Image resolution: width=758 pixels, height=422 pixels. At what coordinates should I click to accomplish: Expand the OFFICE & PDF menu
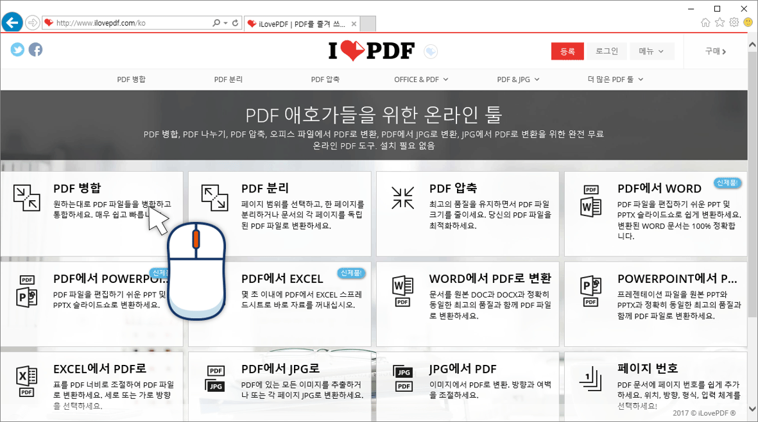coord(421,79)
